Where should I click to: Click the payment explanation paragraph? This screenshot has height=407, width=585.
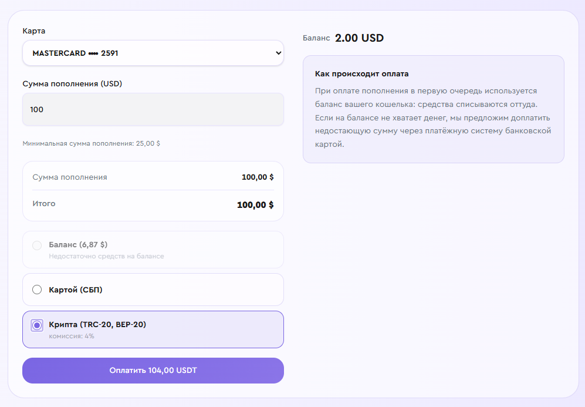pyautogui.click(x=433, y=117)
